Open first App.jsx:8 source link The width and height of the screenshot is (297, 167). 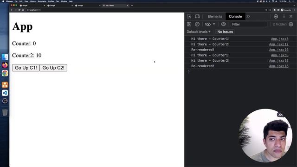click(x=279, y=39)
